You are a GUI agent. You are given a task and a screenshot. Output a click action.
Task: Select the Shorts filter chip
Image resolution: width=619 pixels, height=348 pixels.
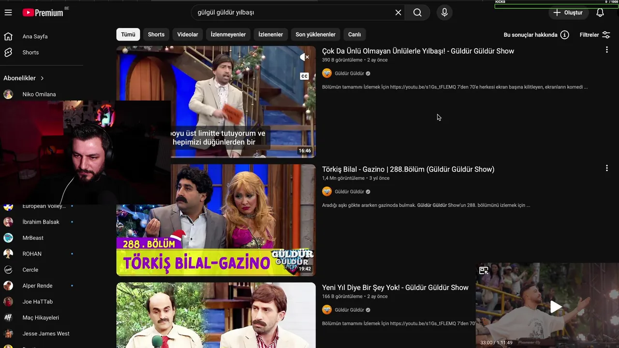[156, 34]
